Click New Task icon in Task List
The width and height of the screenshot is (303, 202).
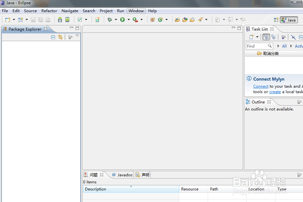click(251, 37)
